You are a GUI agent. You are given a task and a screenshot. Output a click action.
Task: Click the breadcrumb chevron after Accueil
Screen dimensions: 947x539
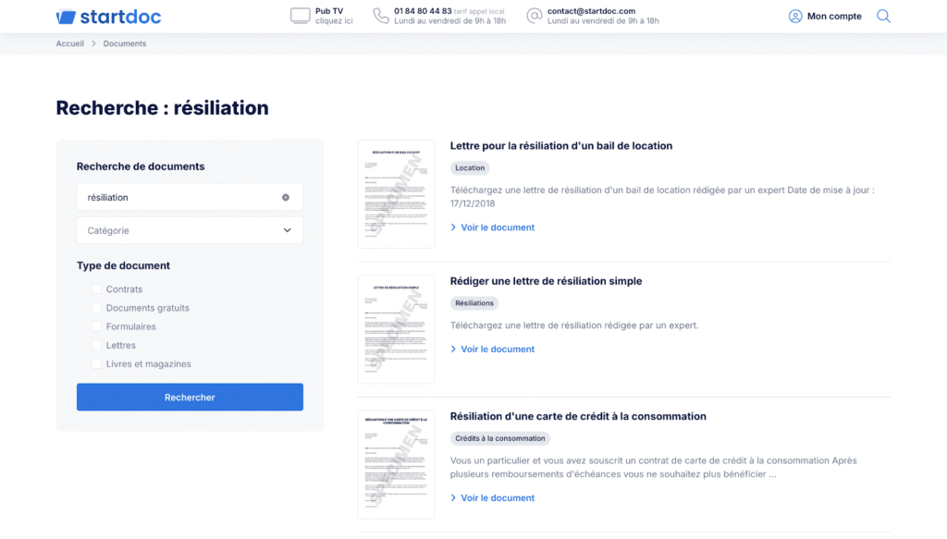point(93,43)
